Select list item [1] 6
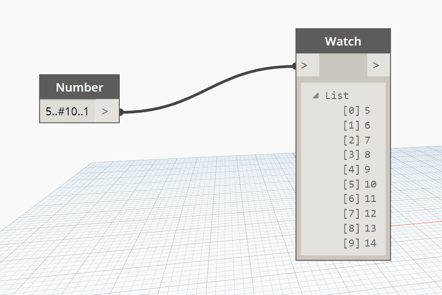Viewport: 442px width, 295px height. click(356, 125)
